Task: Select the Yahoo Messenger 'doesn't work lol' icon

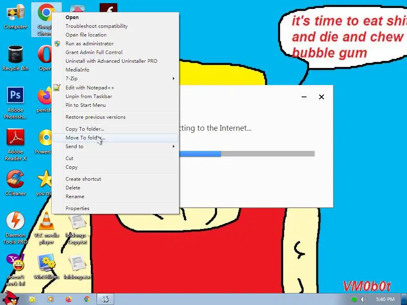Action: click(16, 270)
